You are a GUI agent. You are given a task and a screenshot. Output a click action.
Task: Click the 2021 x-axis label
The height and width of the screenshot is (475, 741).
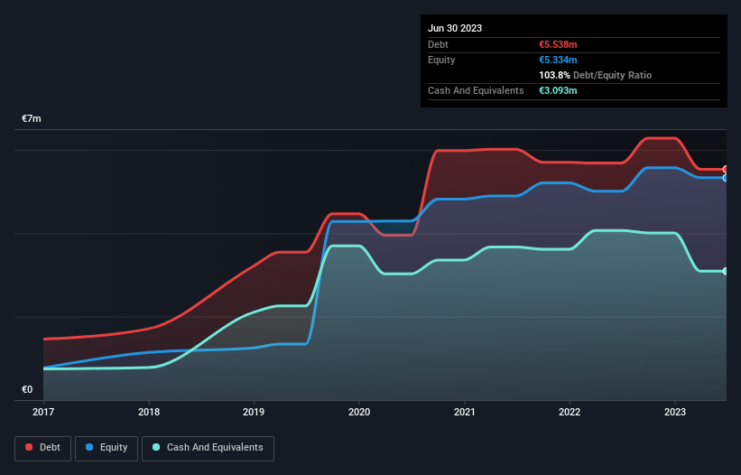click(x=465, y=412)
